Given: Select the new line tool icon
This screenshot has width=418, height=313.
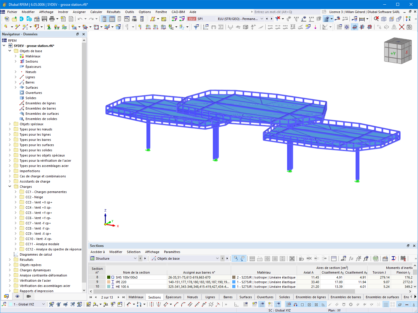Looking at the screenshot, I should [17, 27].
